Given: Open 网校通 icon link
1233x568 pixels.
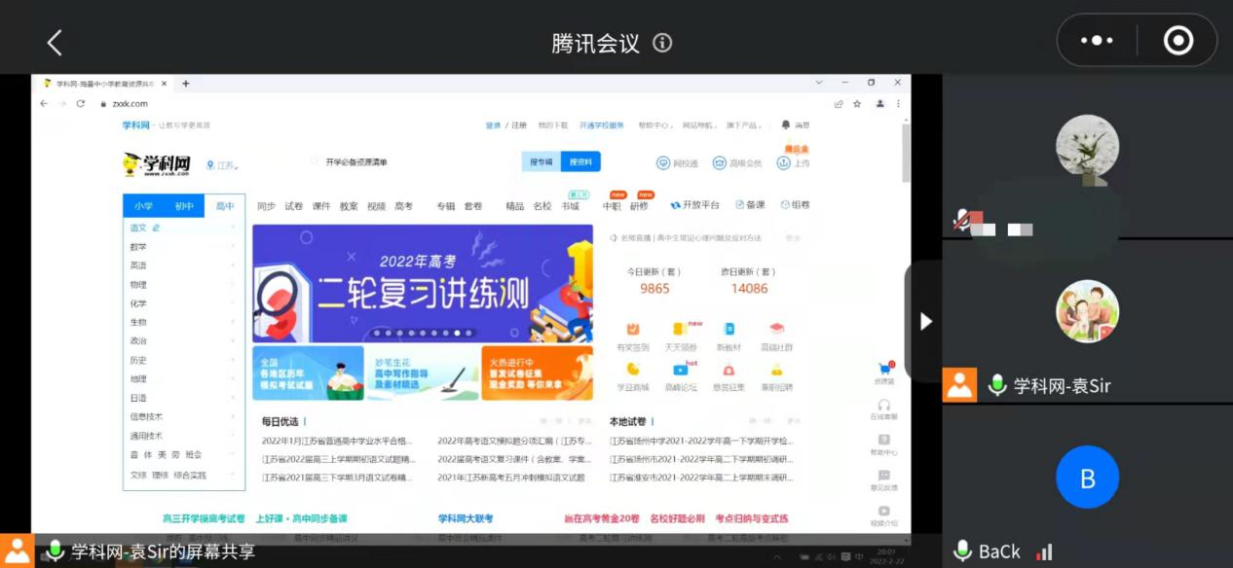Looking at the screenshot, I should coord(677,163).
